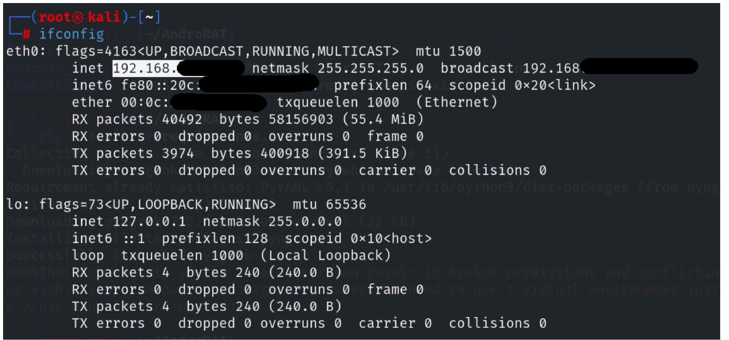Click the (Local Loopback) label
This screenshot has width=729, height=340.
(325, 256)
